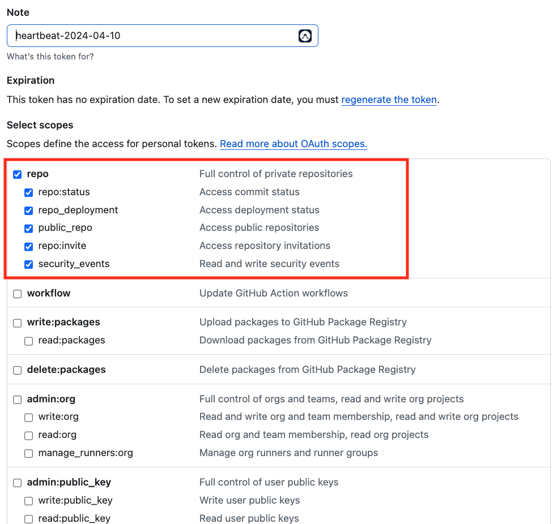The image size is (553, 524).
Task: Uncheck the repo:invite checkbox
Action: click(x=29, y=246)
